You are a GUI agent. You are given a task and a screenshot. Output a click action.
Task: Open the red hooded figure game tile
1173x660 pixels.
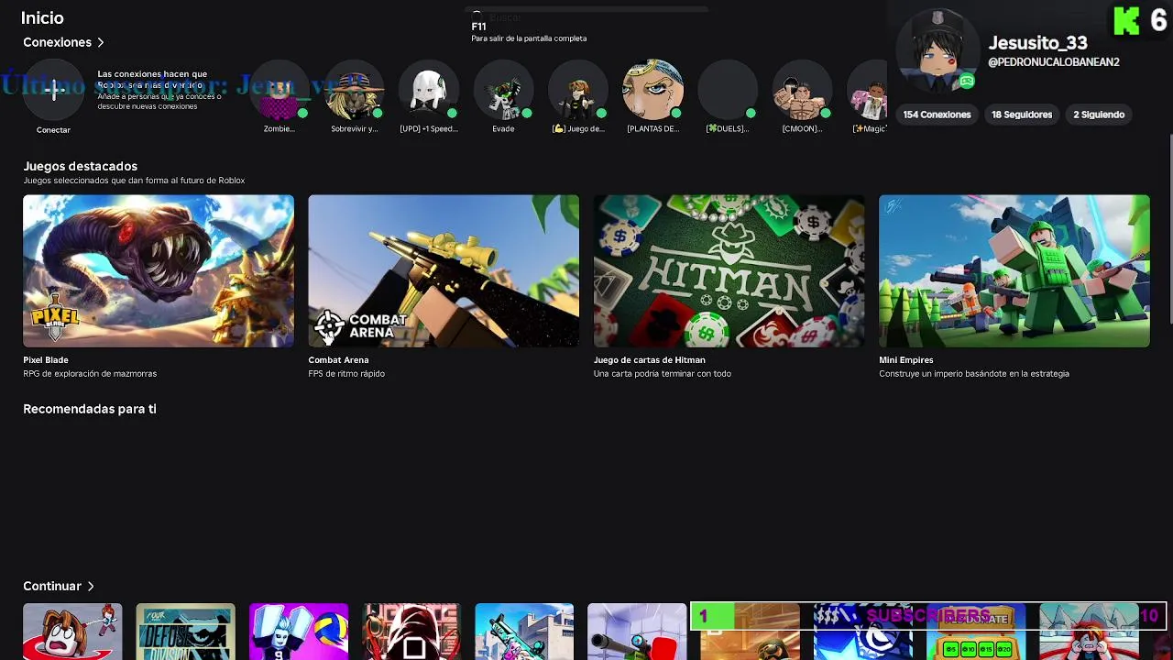coord(411,632)
